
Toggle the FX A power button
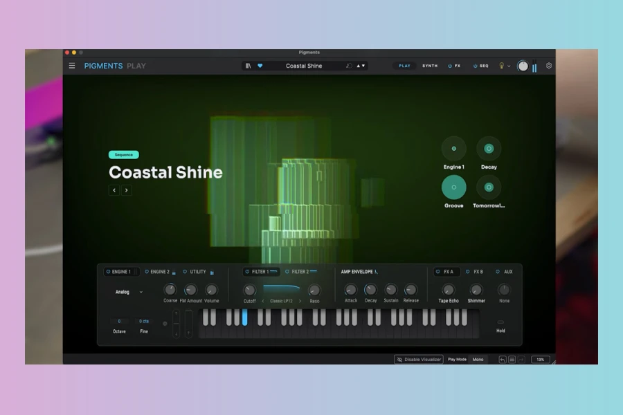438,272
